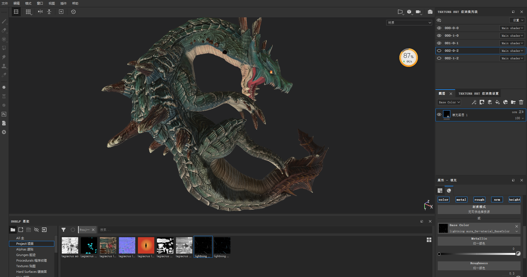This screenshot has width=527, height=277.
Task: Open the 文件 menu
Action: pyautogui.click(x=5, y=3)
